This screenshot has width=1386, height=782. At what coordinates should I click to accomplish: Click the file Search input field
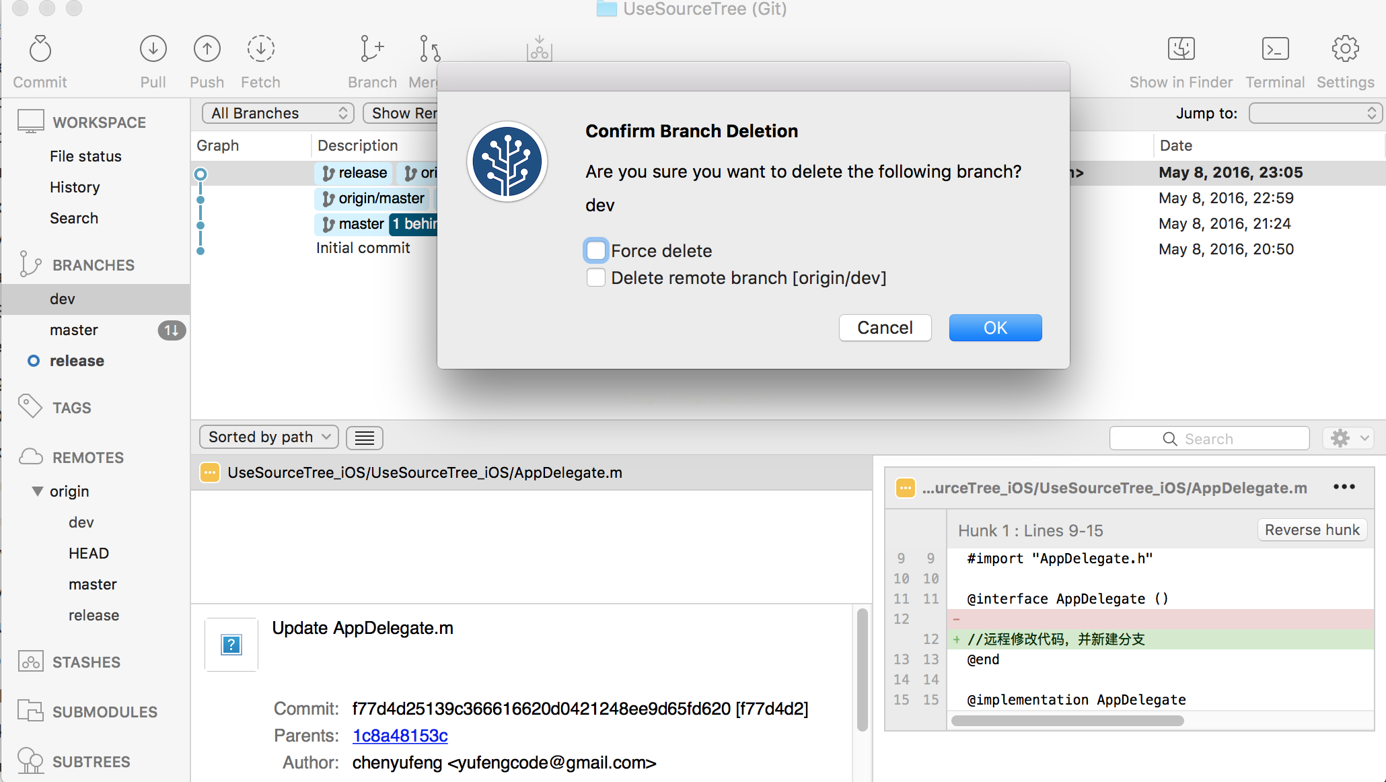pyautogui.click(x=1209, y=439)
